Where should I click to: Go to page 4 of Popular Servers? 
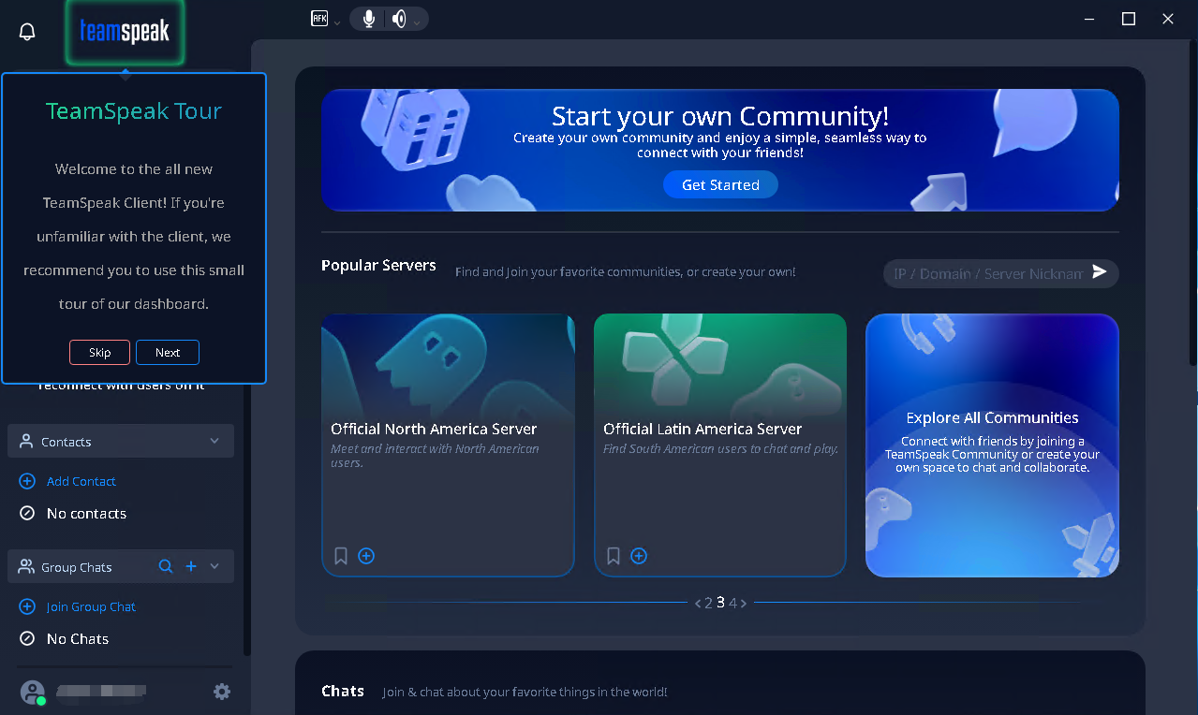point(732,604)
